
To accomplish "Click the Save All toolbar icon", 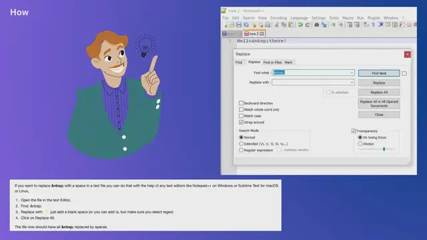I will [x=246, y=25].
